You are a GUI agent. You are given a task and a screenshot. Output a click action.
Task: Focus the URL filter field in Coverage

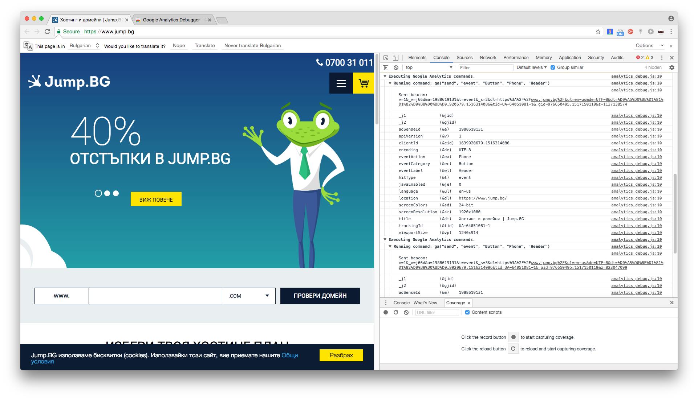coord(437,312)
